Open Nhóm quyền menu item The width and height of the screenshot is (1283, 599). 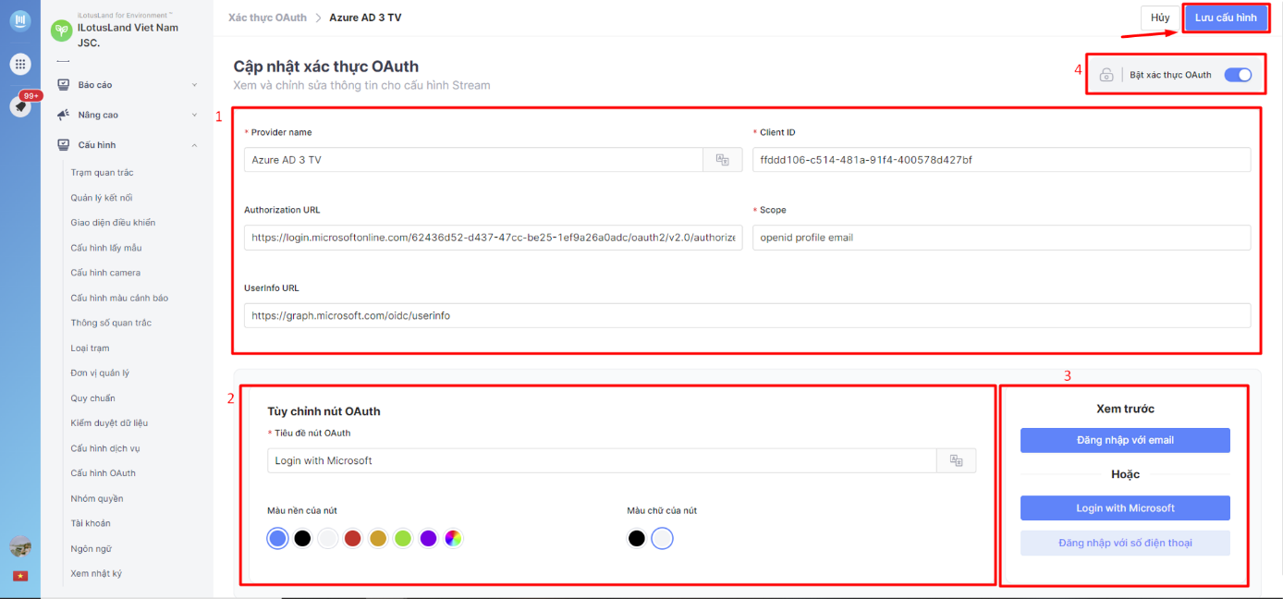pos(97,499)
